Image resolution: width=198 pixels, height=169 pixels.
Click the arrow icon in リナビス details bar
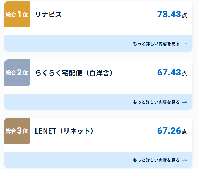point(185,44)
